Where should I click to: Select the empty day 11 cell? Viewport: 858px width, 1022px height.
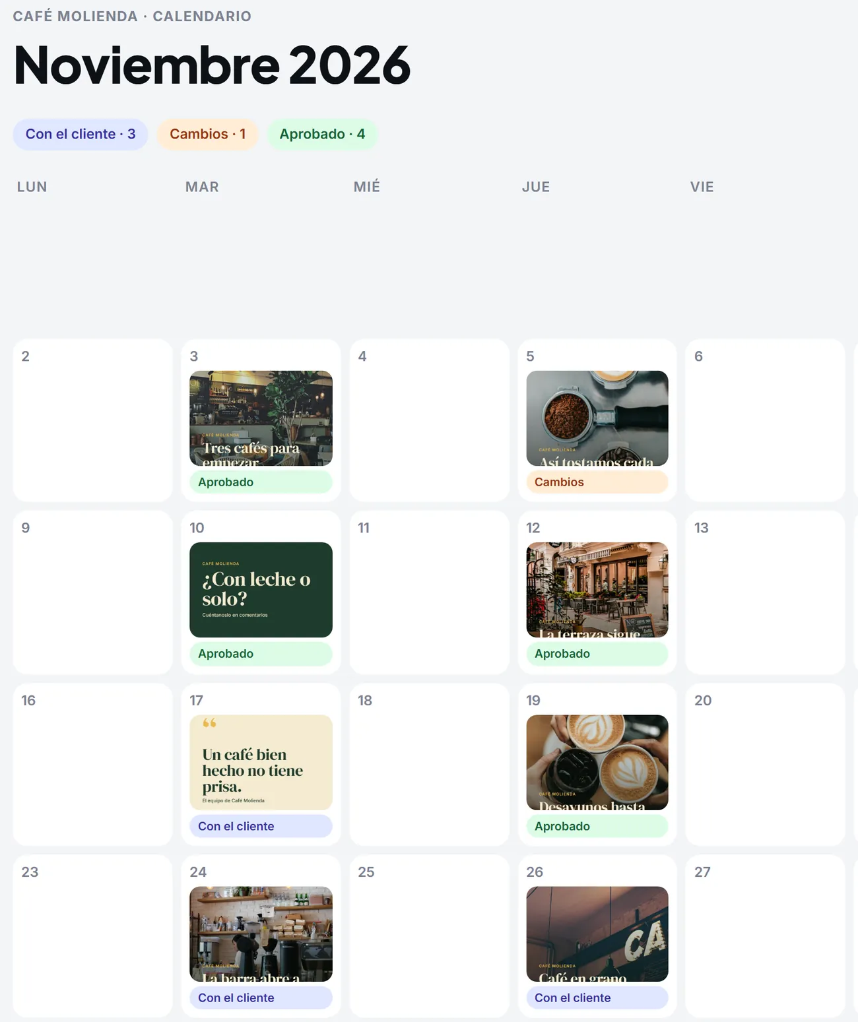pos(429,592)
